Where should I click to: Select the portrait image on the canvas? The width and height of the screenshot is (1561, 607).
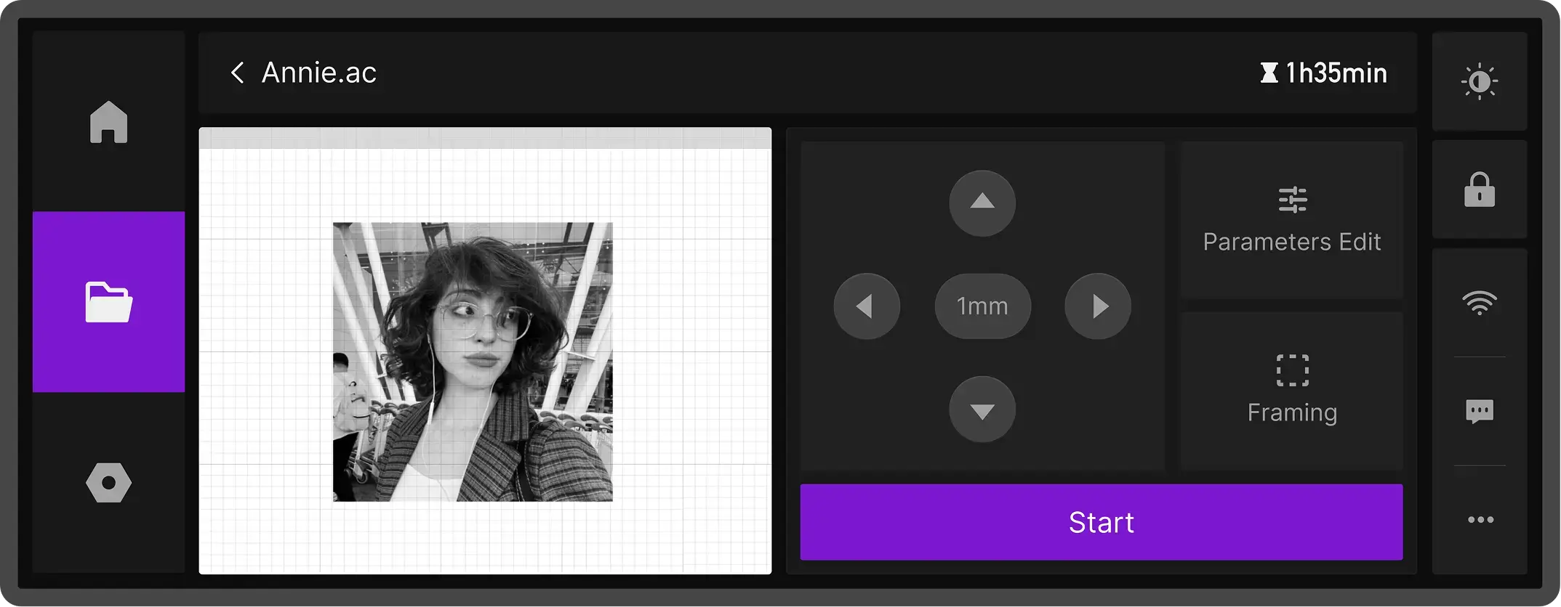point(473,362)
